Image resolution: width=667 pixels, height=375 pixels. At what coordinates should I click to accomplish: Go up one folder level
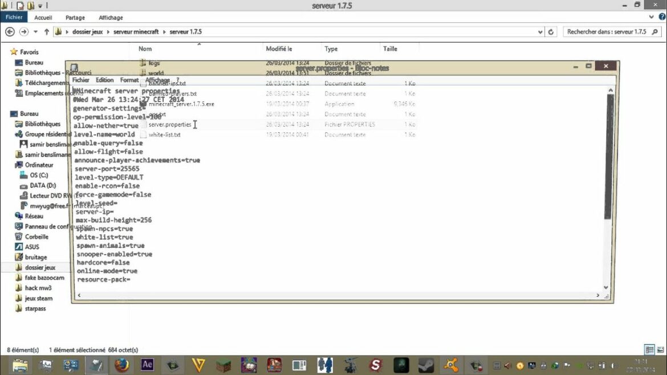pos(47,32)
